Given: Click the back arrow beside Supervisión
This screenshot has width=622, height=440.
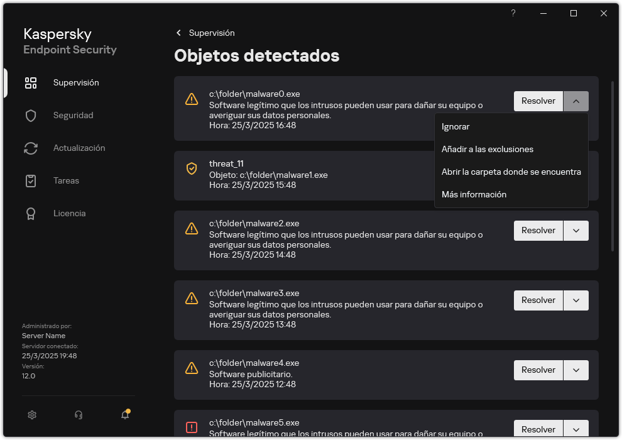Looking at the screenshot, I should coord(178,33).
